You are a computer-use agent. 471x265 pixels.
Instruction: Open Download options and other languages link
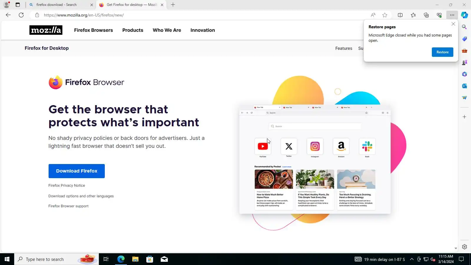tap(81, 196)
